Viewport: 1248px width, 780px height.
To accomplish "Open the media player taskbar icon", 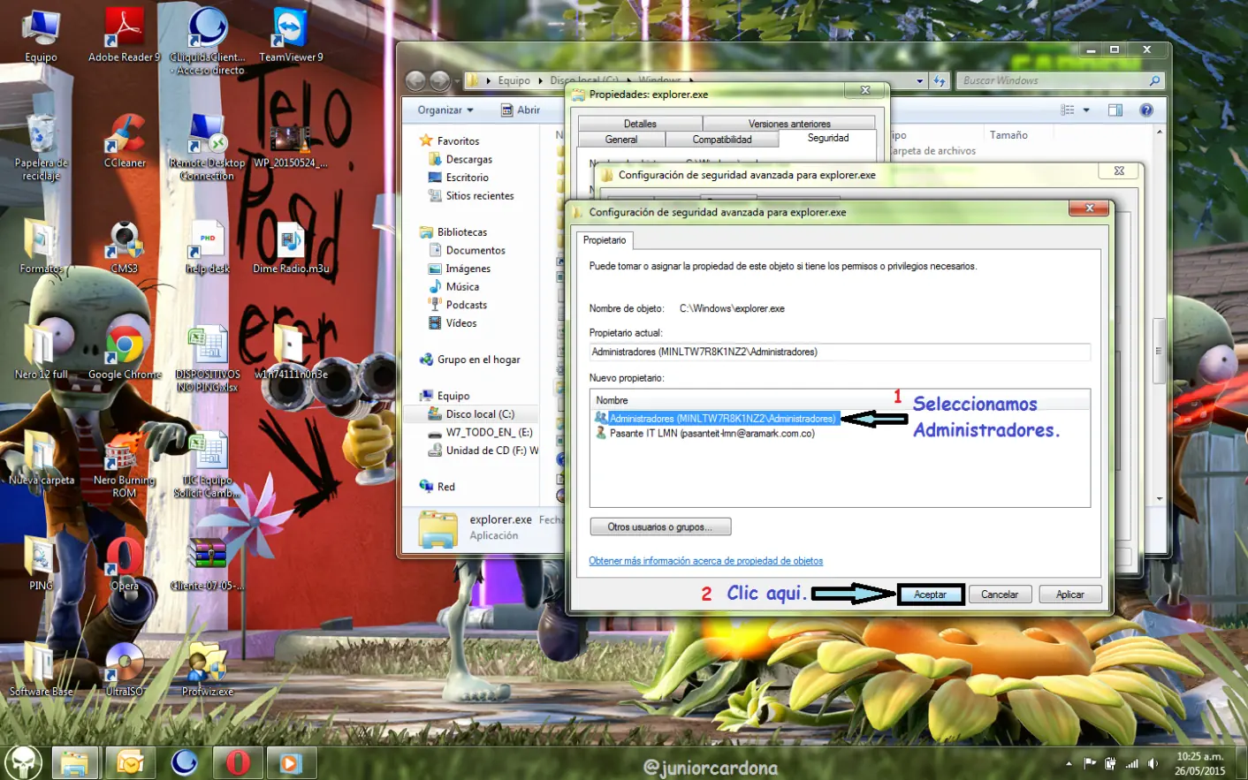I will tap(291, 761).
